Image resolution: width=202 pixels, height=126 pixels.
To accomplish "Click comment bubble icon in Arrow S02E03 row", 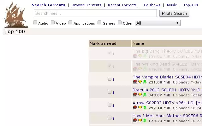I will click(140, 107).
